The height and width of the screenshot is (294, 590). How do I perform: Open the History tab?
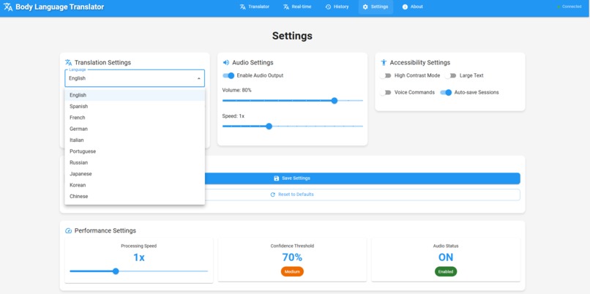pyautogui.click(x=337, y=7)
